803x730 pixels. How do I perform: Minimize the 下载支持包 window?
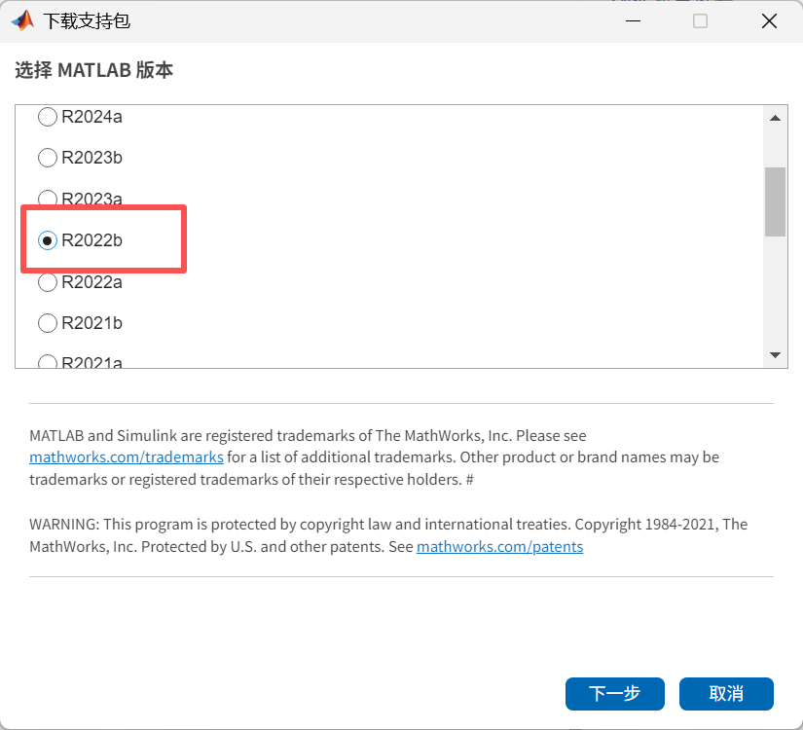[633, 21]
